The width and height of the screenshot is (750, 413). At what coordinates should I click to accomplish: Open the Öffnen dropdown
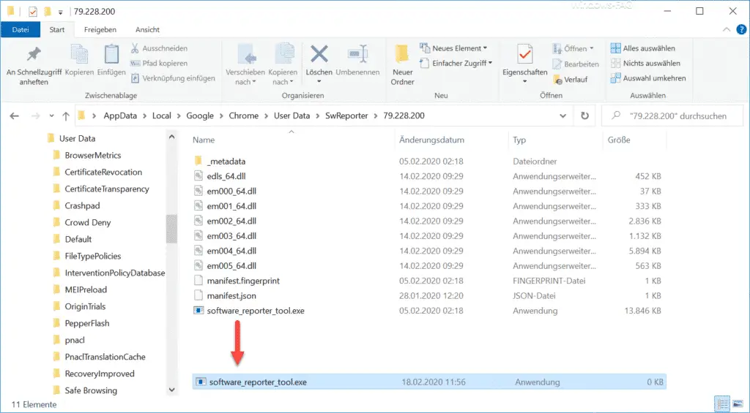pyautogui.click(x=573, y=48)
